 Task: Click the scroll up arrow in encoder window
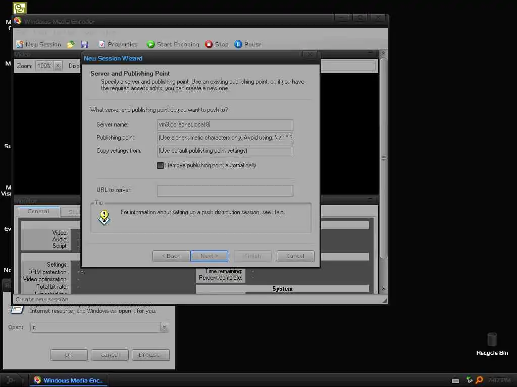pos(383,53)
